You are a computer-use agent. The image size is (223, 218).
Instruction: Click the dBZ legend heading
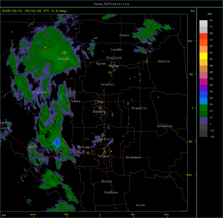[x=210, y=14]
